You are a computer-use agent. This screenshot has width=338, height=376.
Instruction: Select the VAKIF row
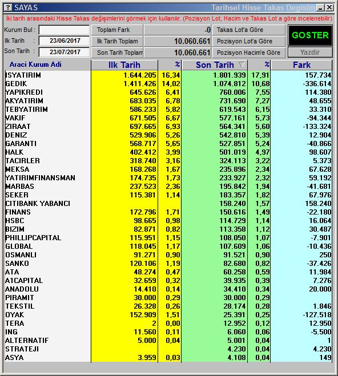[x=168, y=118]
